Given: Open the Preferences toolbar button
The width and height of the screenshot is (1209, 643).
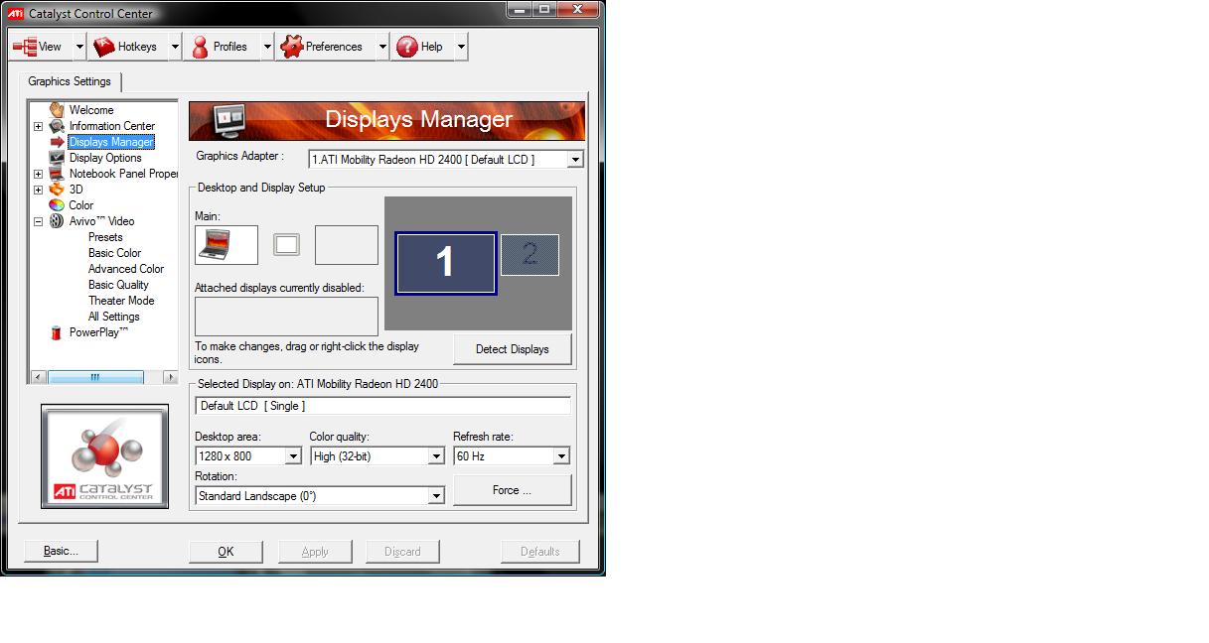Looking at the screenshot, I should 324,47.
